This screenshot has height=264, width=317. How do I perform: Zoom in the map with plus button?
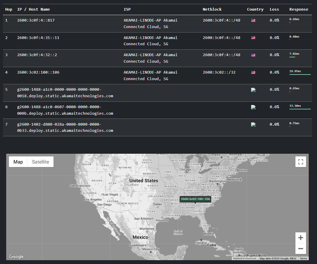[x=301, y=238]
